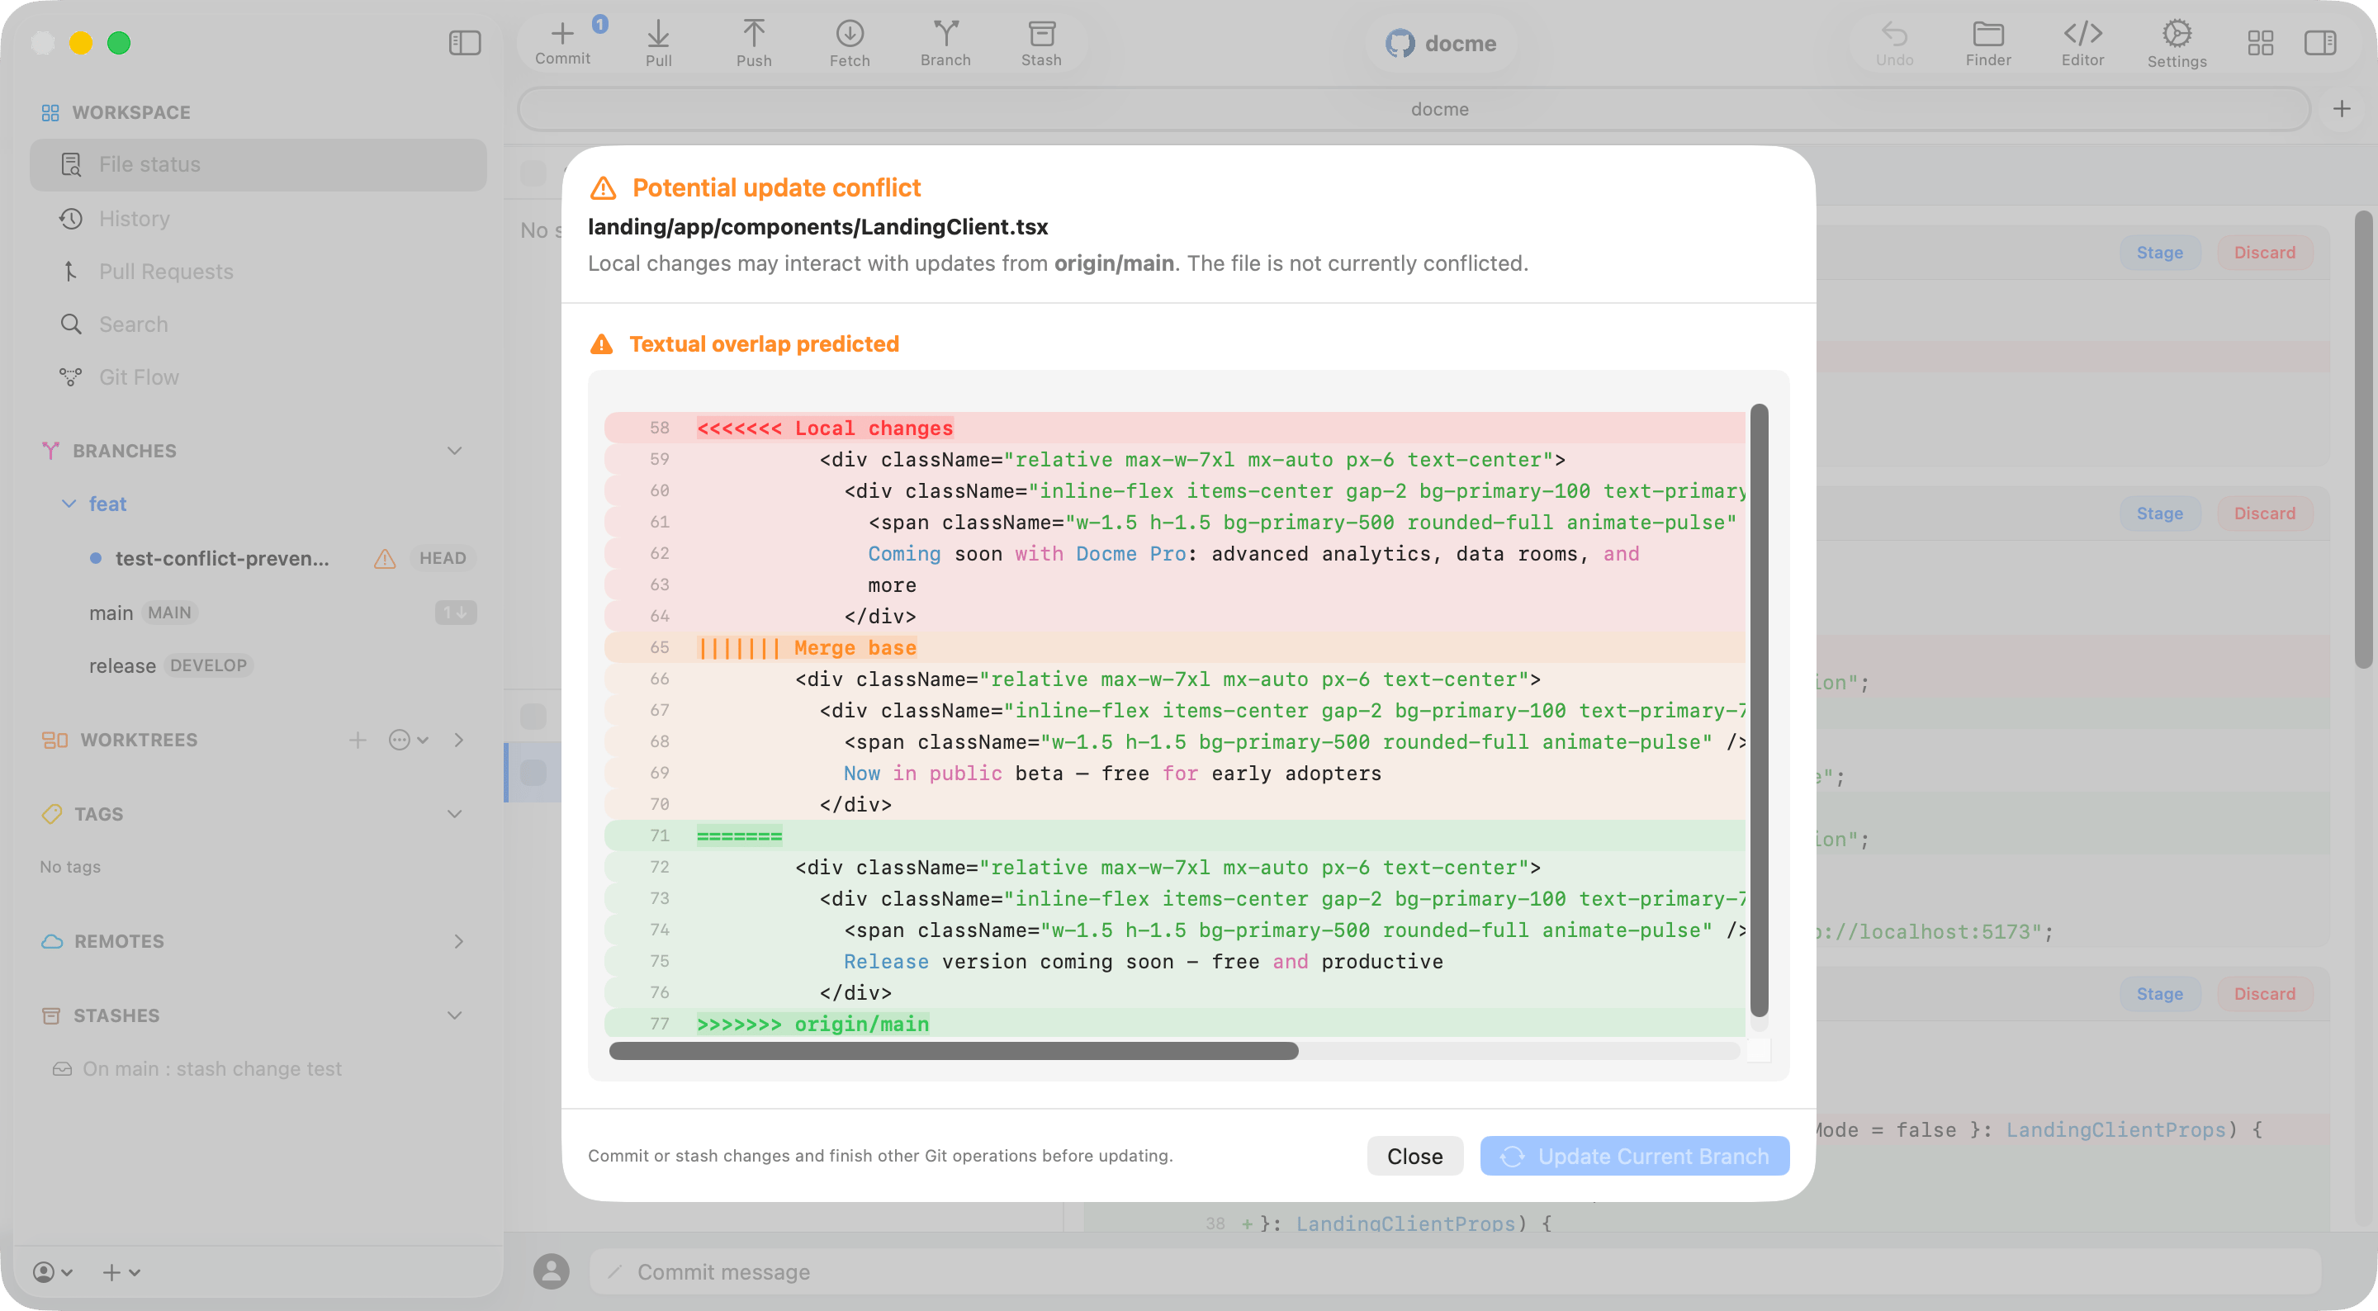Open the Settings gear
This screenshot has height=1311, width=2378.
(x=2177, y=44)
